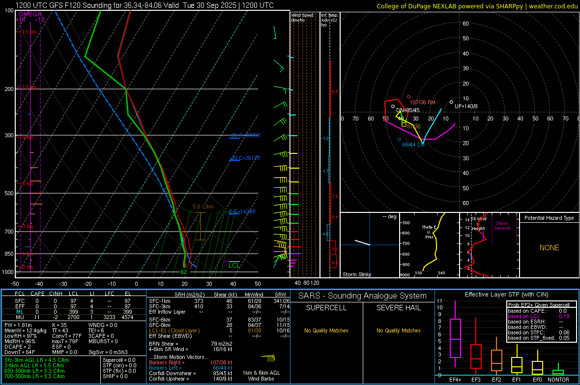
Task: Click the Bunkers Left = 66/44 kt line
Action: [191, 368]
